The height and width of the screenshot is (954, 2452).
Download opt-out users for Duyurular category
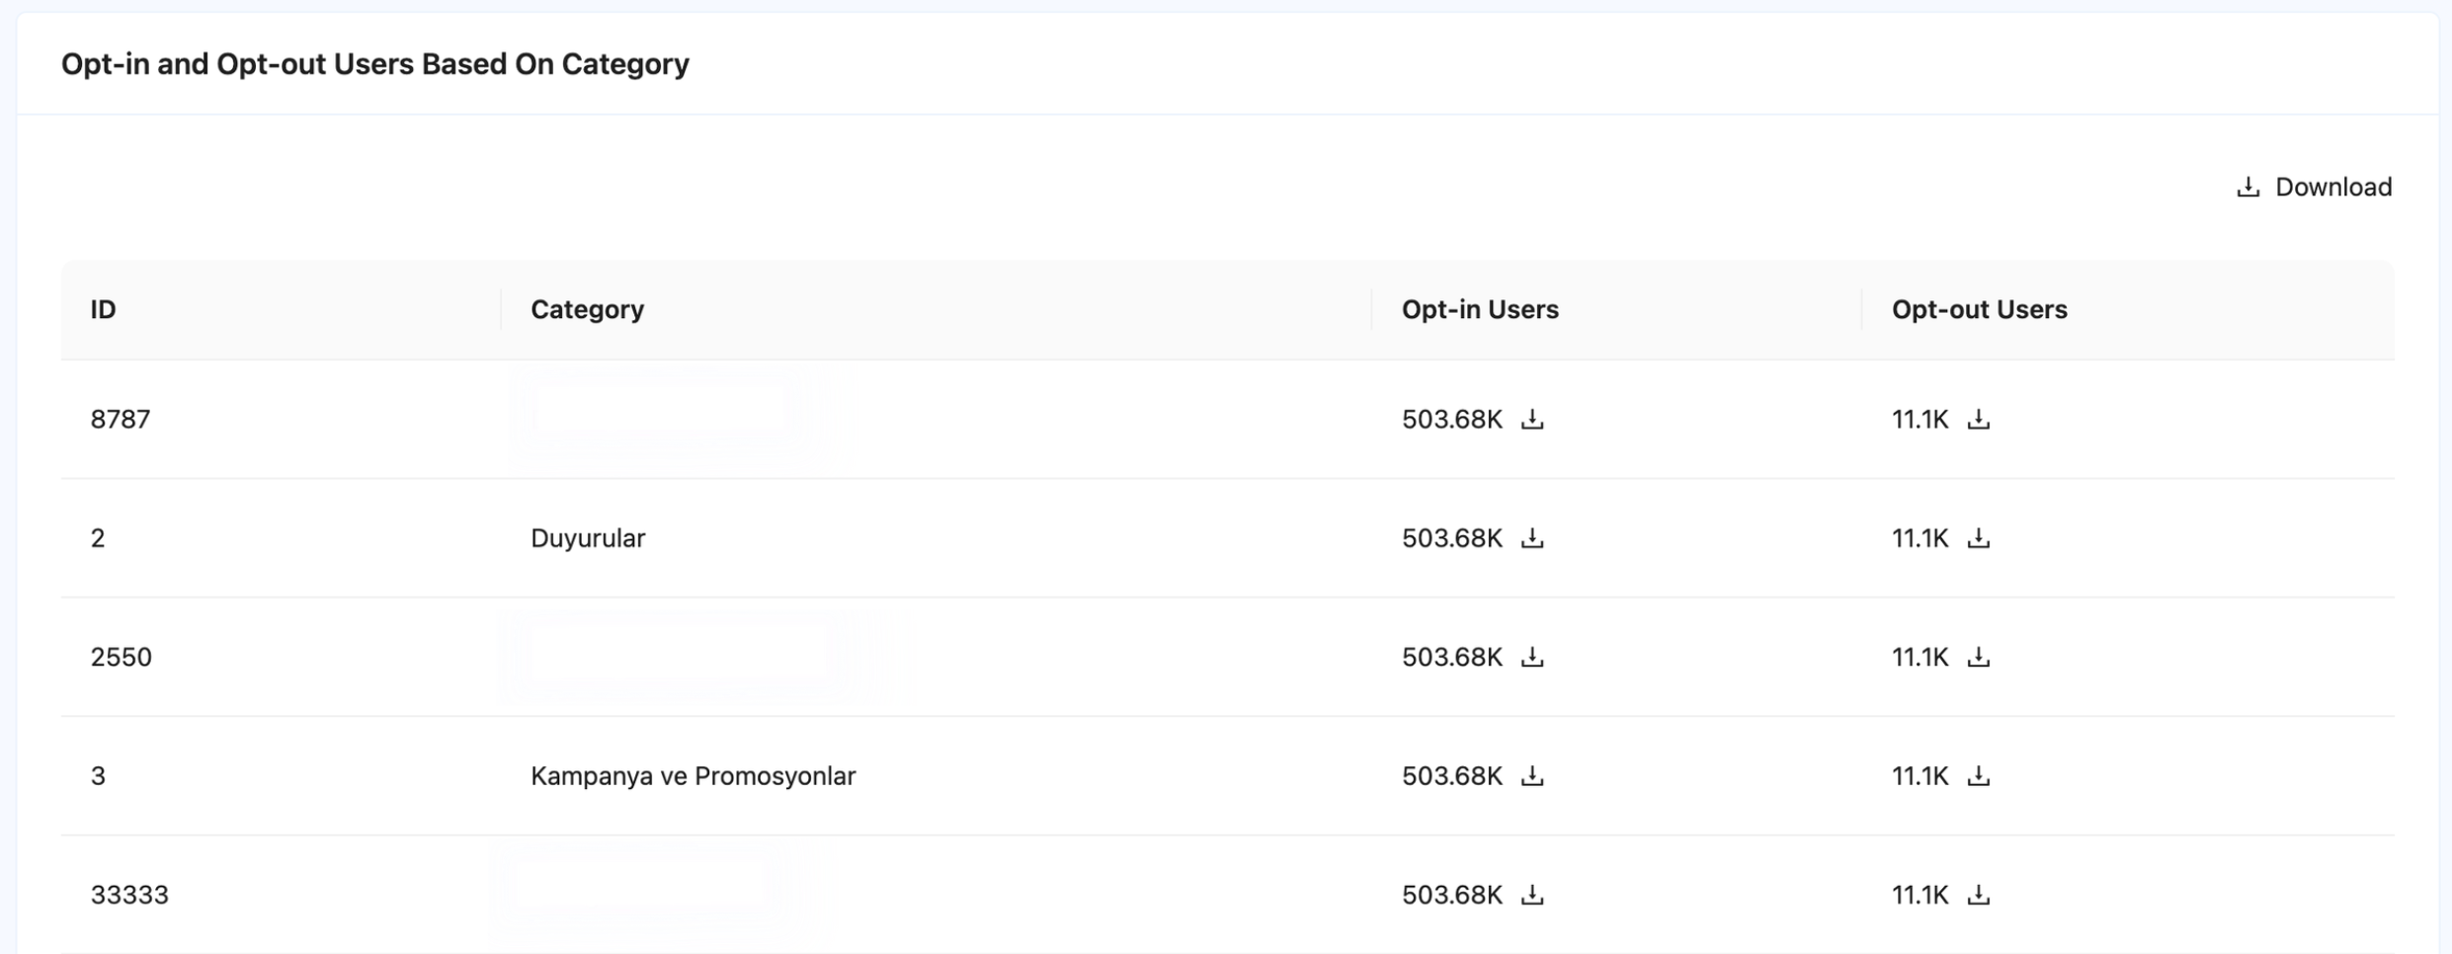pos(1978,538)
